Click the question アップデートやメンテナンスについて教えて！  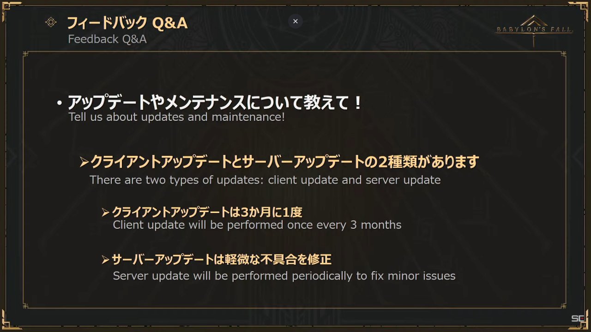click(x=216, y=102)
